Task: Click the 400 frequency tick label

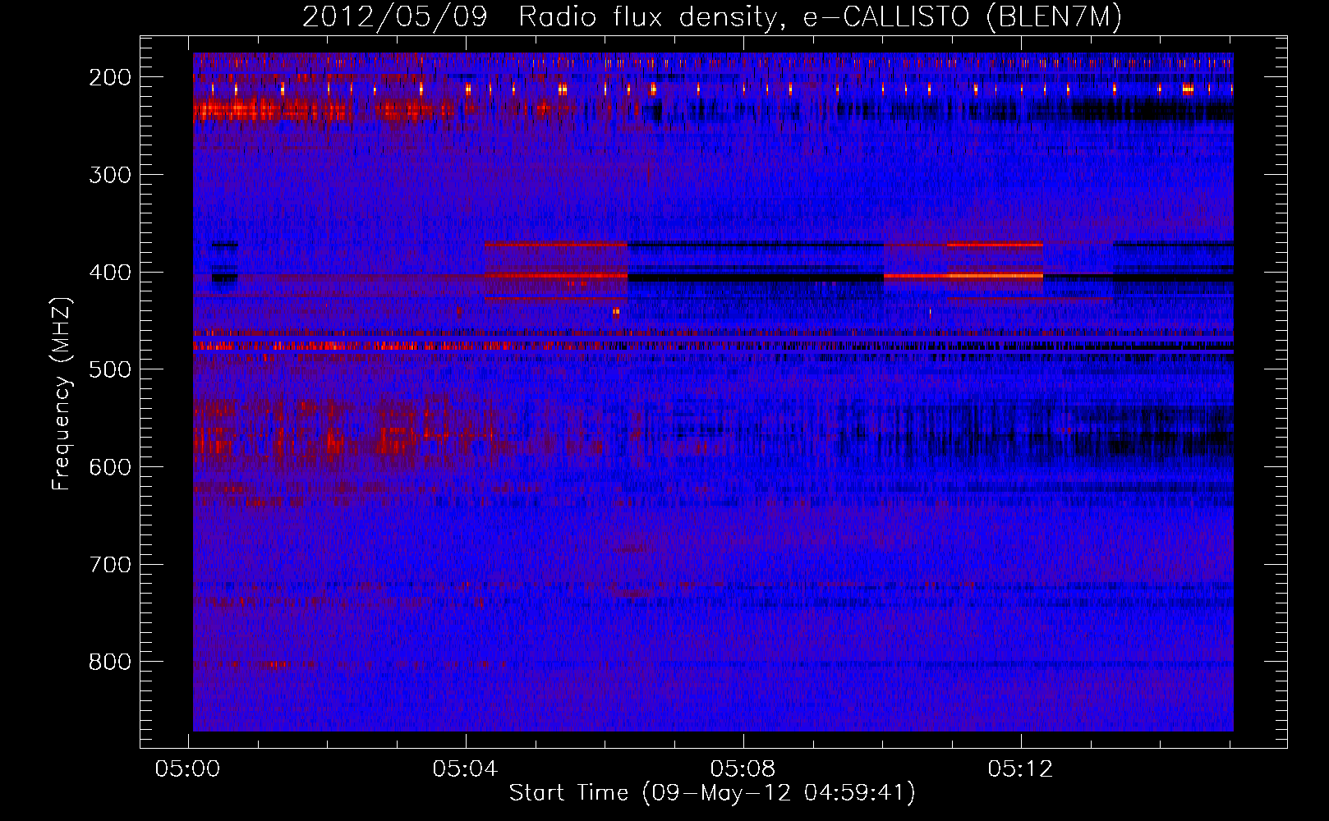Action: pos(110,273)
